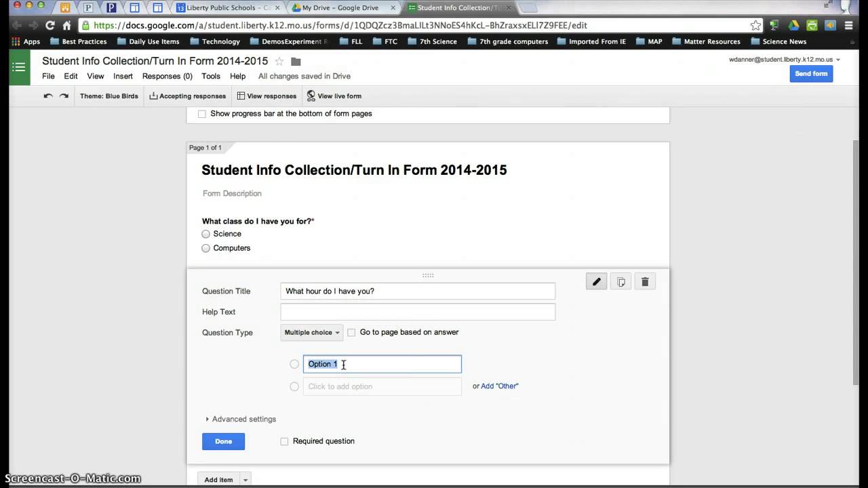Open the Multiple choice question type dropdown
The width and height of the screenshot is (868, 488).
312,333
